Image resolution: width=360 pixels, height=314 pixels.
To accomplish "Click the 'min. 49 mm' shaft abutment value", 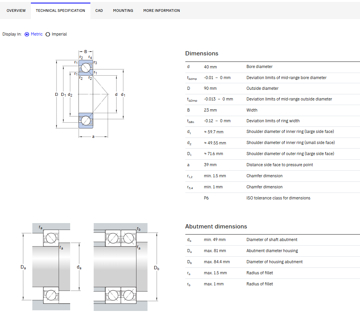I will tap(215, 240).
